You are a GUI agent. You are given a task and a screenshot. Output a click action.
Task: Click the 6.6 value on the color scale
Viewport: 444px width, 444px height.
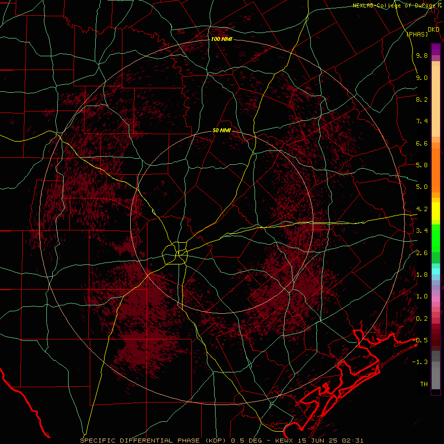[x=422, y=143]
